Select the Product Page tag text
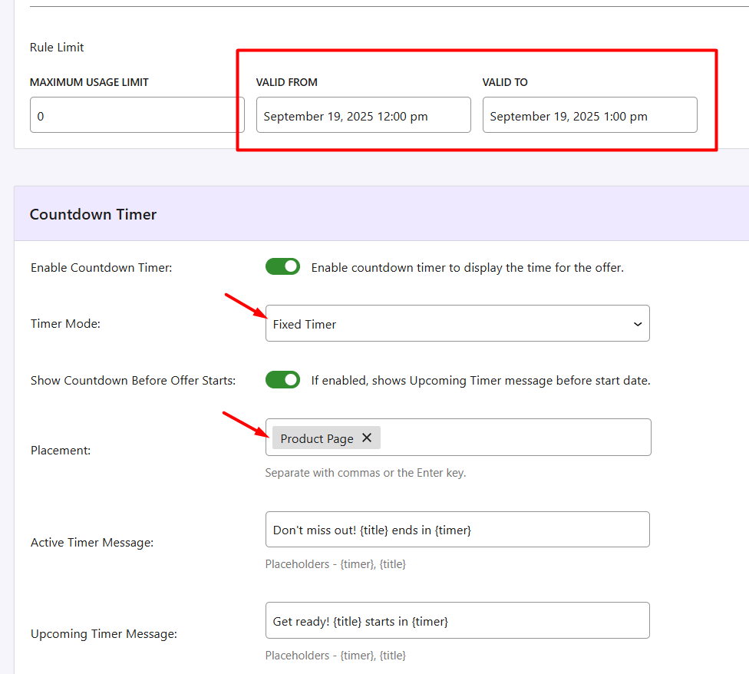 click(x=317, y=438)
